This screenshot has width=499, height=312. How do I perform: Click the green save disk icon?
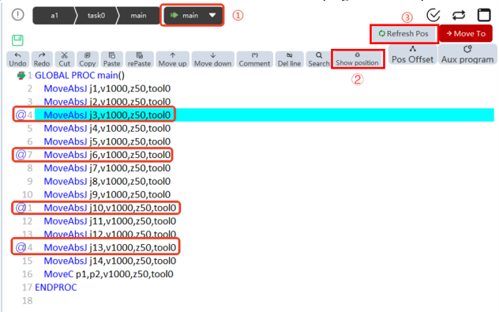17,40
